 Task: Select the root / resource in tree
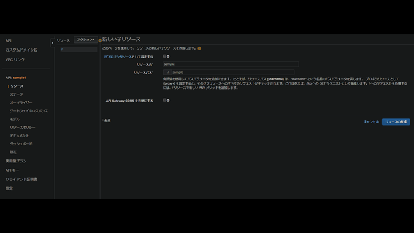point(79,49)
